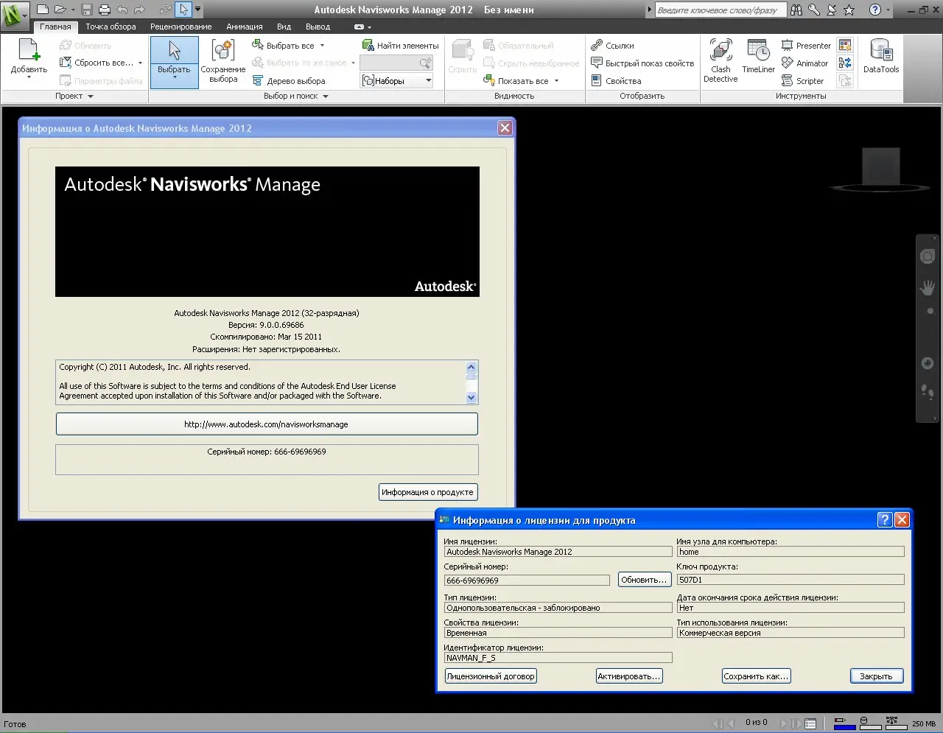The height and width of the screenshot is (733, 943).
Task: Click the star Favorites icon
Action: [849, 10]
